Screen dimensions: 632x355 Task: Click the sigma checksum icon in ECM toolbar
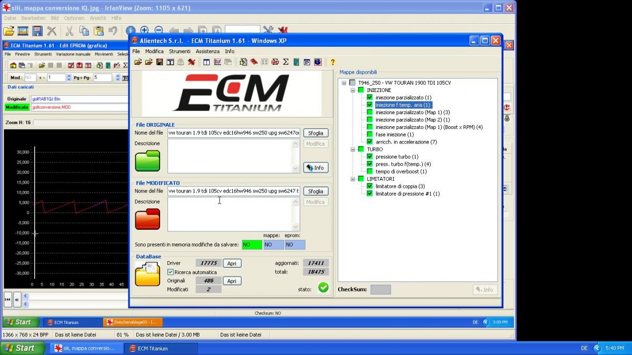pos(285,62)
